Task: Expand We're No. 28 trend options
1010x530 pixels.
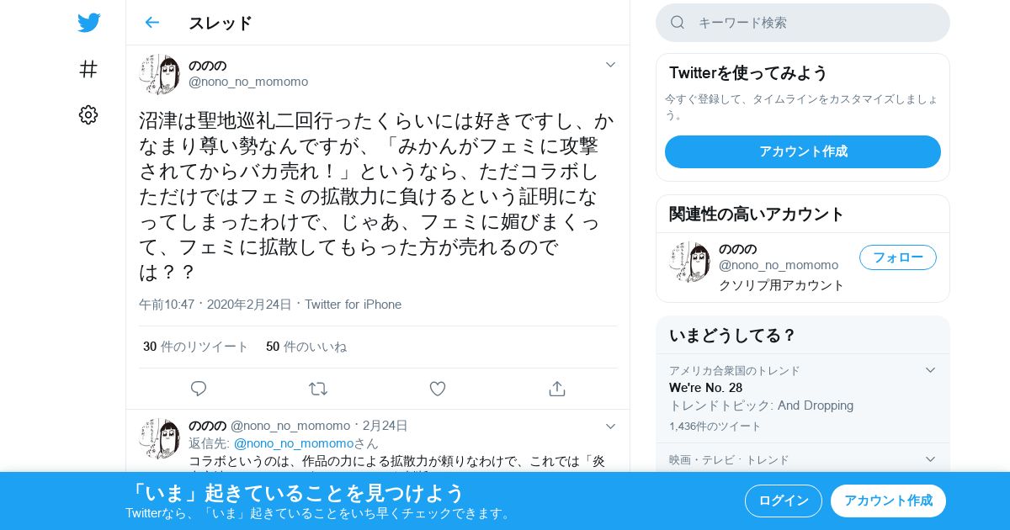Action: click(x=930, y=370)
